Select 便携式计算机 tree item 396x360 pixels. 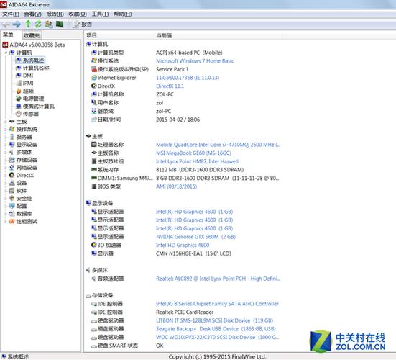[x=38, y=106]
